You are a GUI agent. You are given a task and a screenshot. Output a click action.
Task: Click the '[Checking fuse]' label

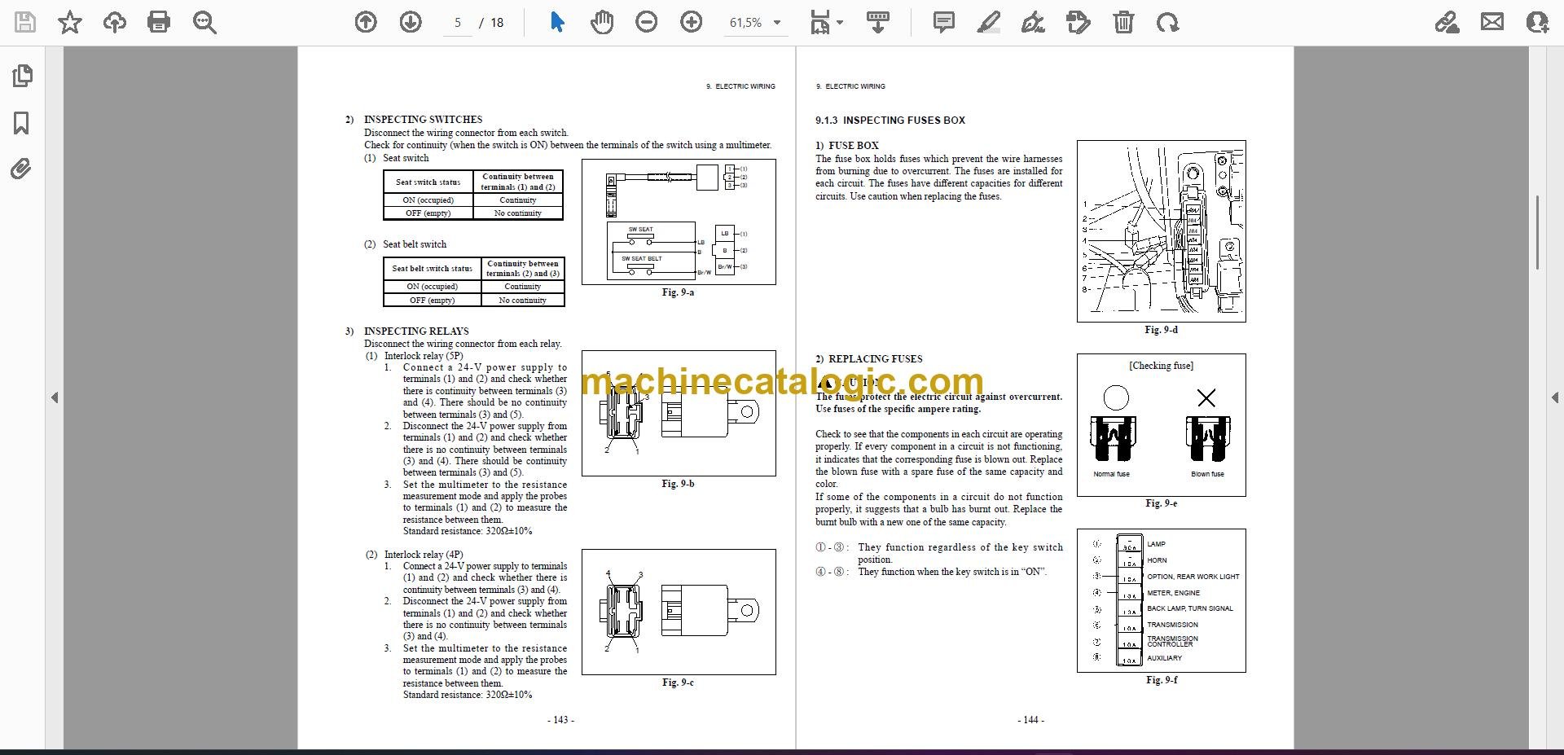1161,366
